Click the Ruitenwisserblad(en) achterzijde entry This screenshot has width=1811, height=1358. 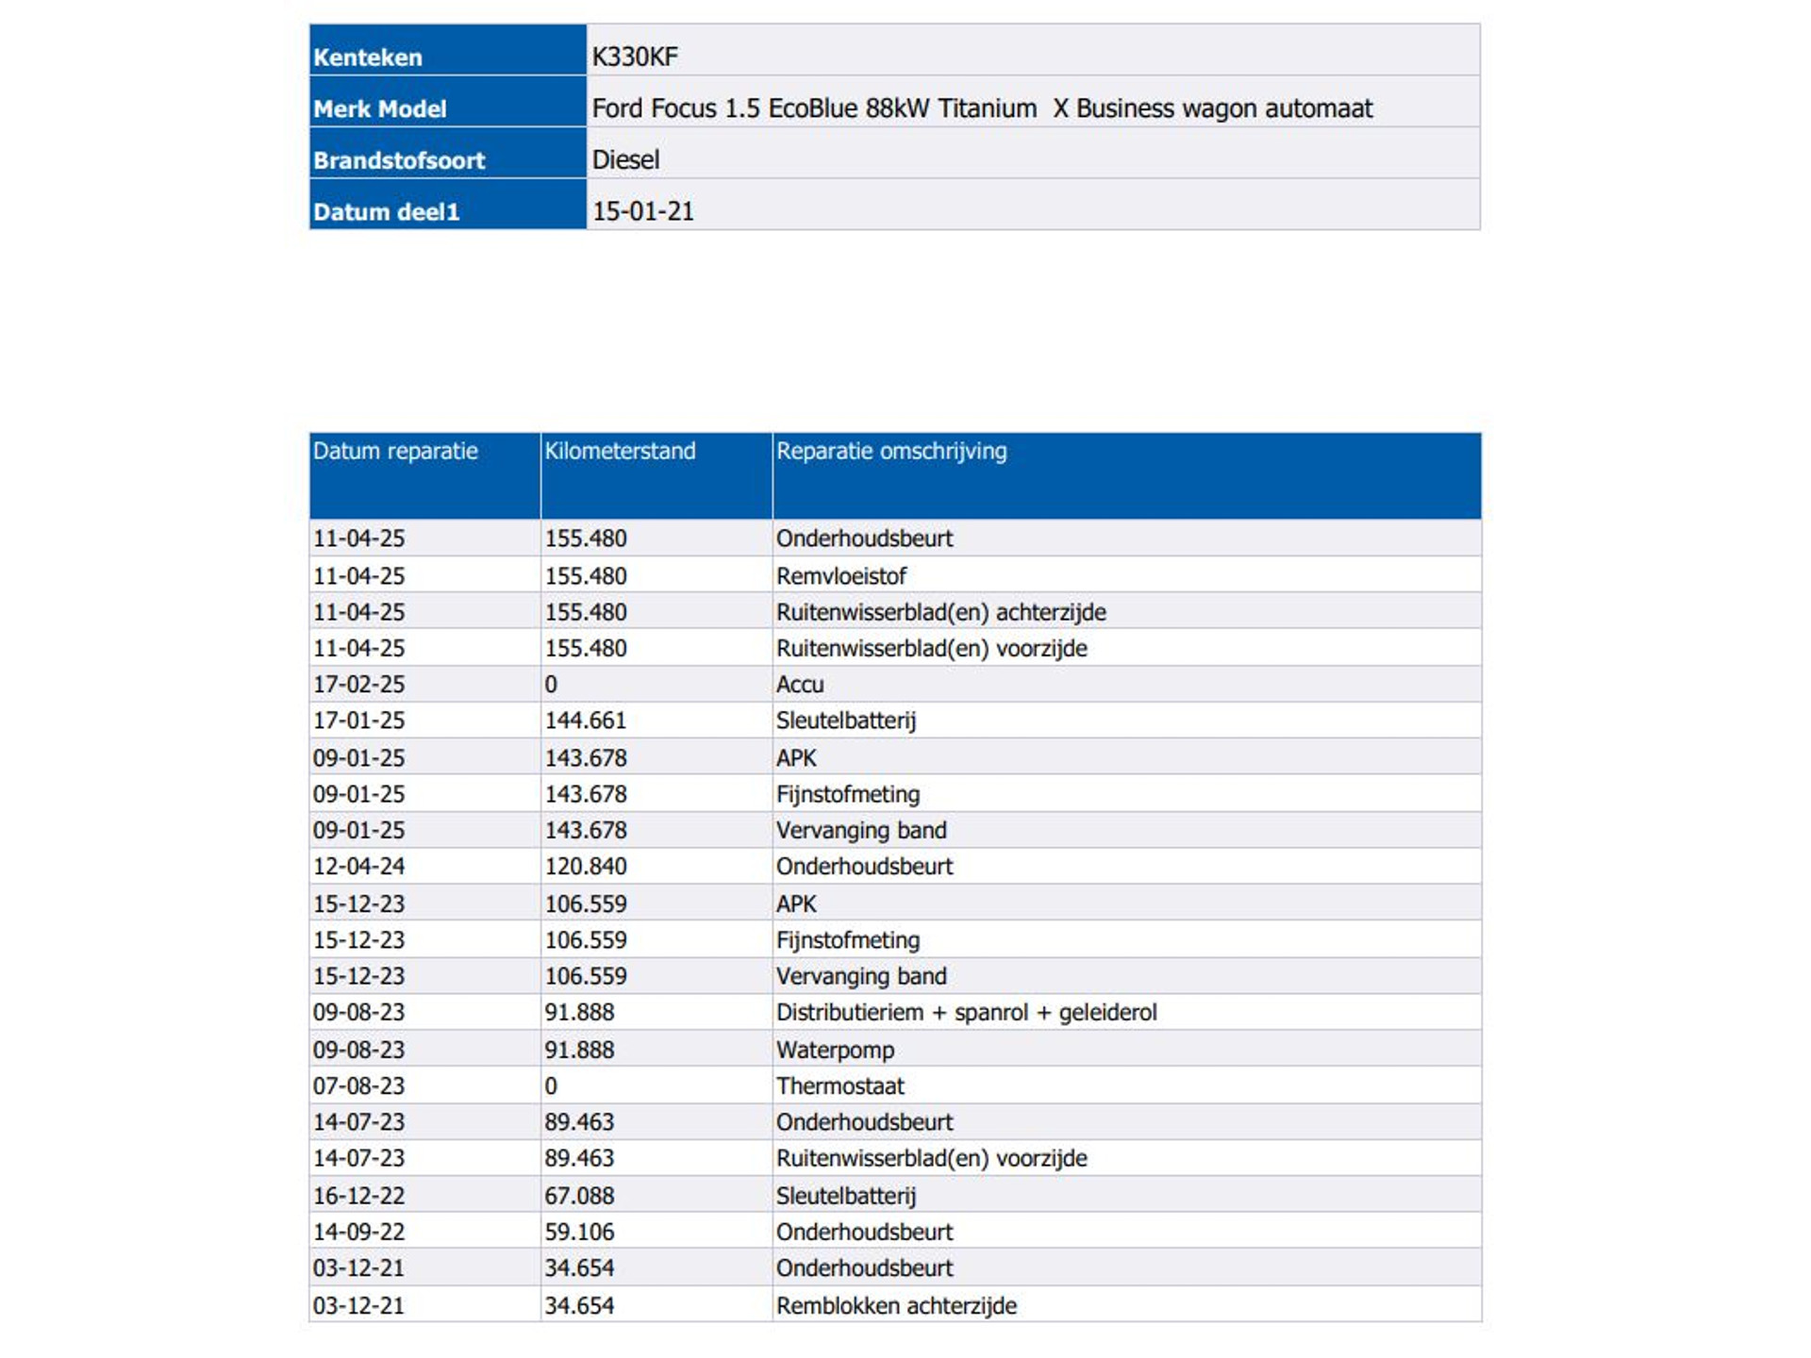tap(940, 612)
